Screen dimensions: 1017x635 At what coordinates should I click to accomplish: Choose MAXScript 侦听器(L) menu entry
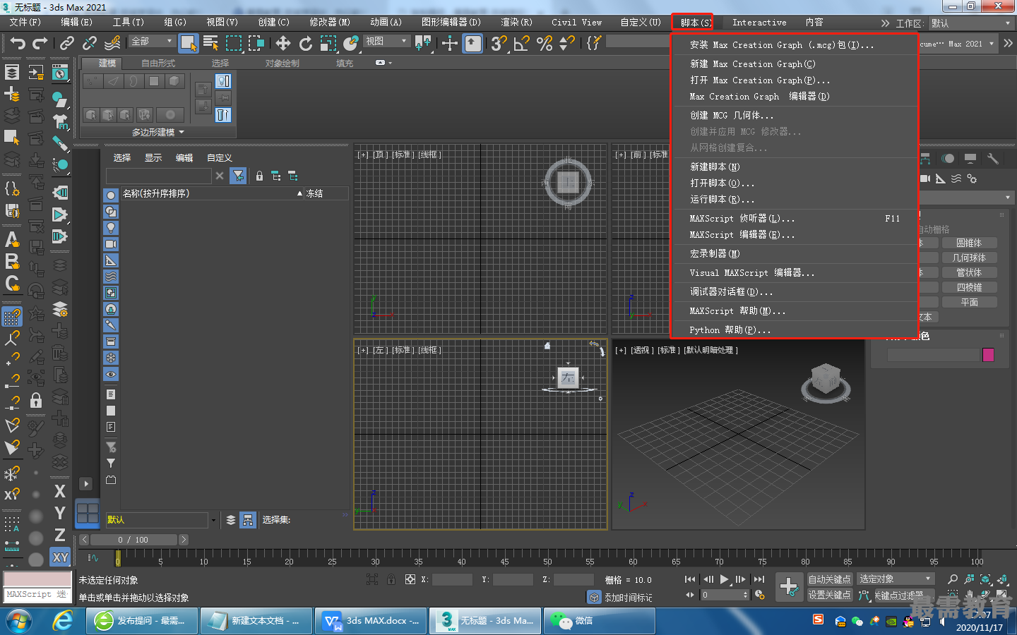click(x=742, y=219)
